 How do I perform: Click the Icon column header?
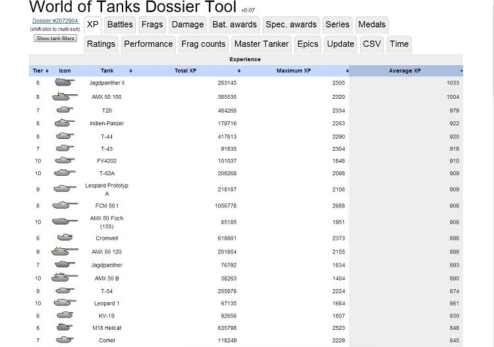coord(65,71)
